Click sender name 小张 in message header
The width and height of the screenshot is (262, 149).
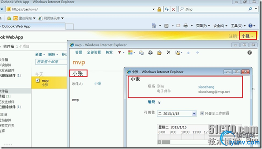(78, 73)
